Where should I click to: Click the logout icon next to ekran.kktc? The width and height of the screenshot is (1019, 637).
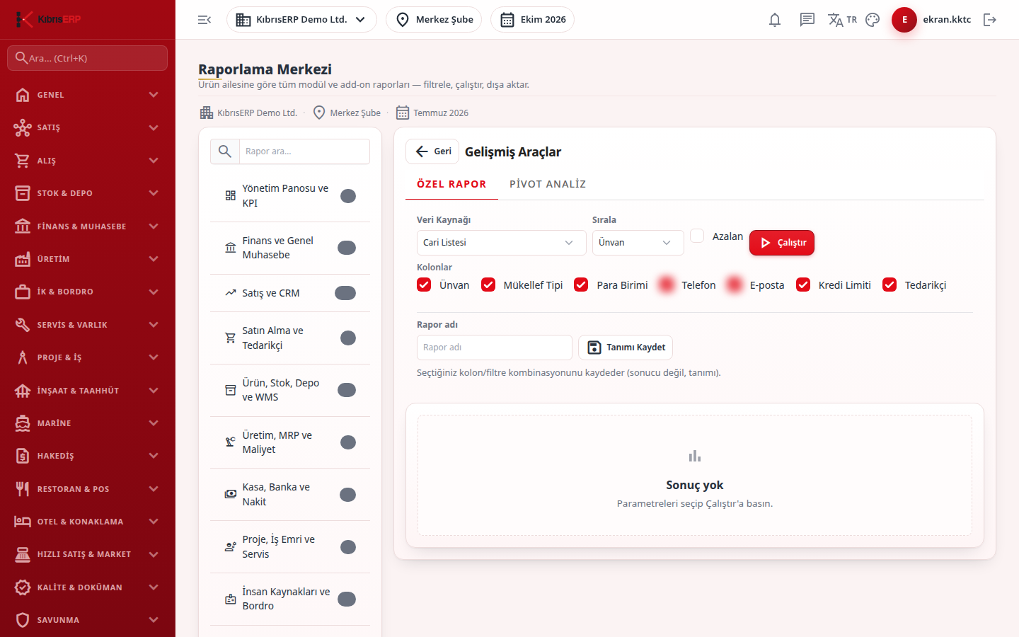pos(990,20)
